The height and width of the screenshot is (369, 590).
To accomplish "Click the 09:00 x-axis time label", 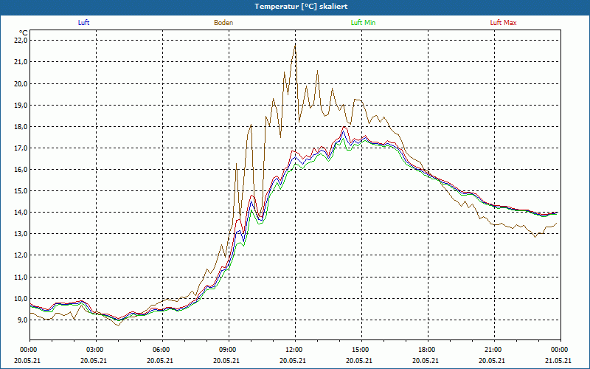I will pyautogui.click(x=229, y=350).
